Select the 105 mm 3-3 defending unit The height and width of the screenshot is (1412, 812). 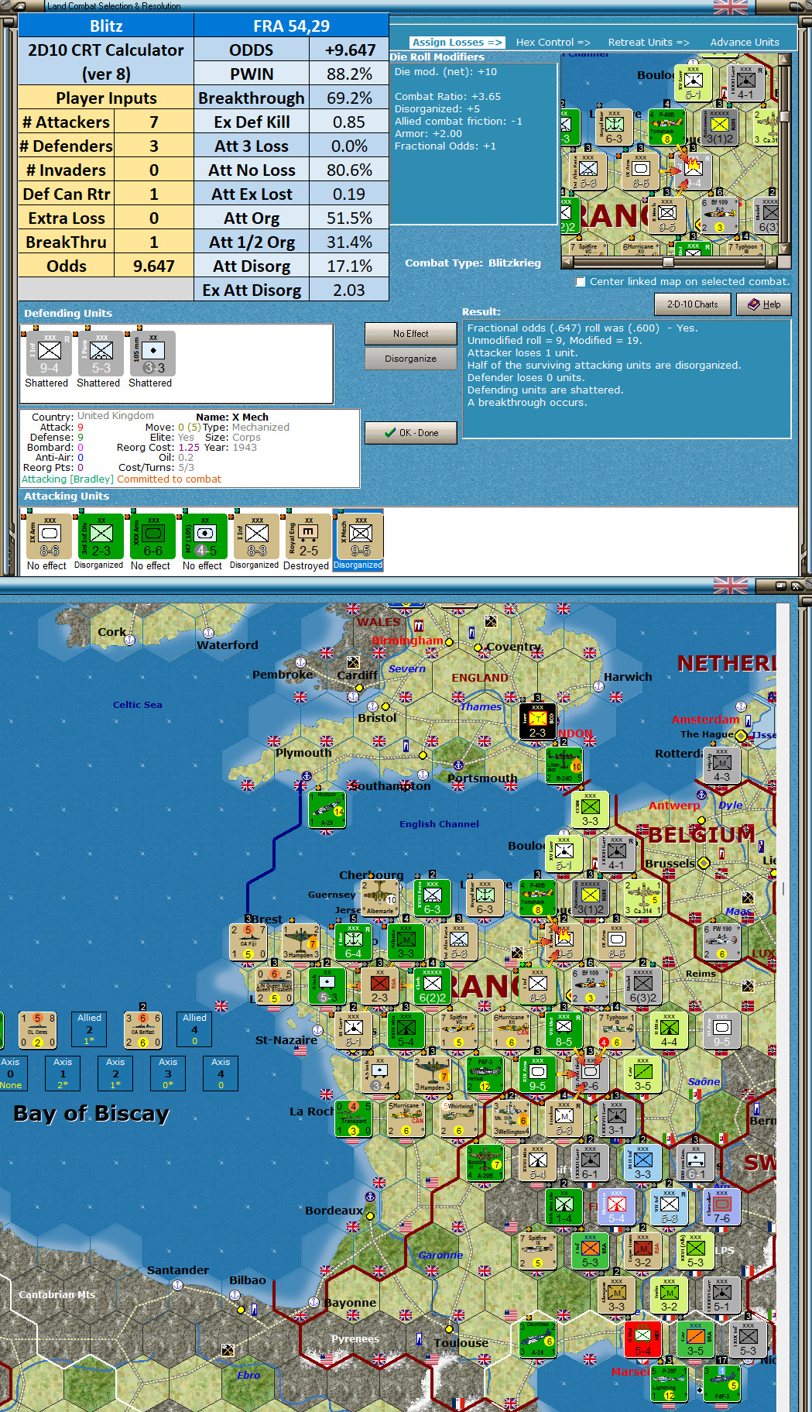153,354
